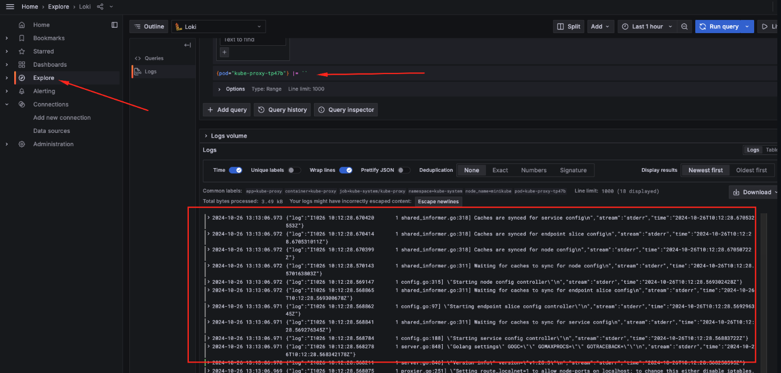Viewport: 781px width, 373px height.
Task: Select Oldest first display order
Action: coord(752,170)
